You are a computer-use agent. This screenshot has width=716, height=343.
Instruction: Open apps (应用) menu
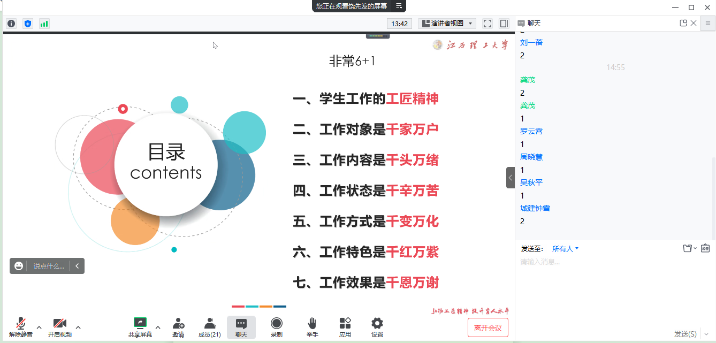(345, 327)
